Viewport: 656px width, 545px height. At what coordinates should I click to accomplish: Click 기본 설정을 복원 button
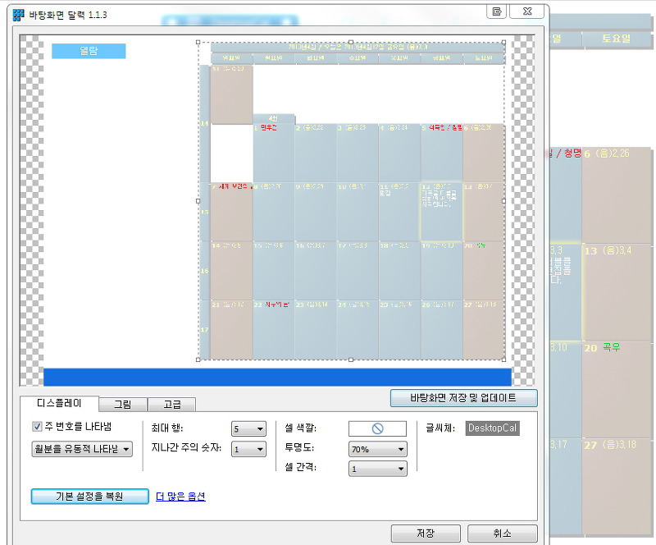click(90, 497)
